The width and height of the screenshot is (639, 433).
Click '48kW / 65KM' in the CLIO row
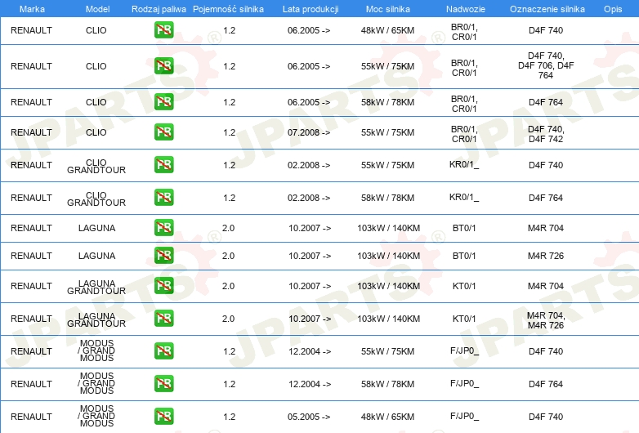point(387,30)
